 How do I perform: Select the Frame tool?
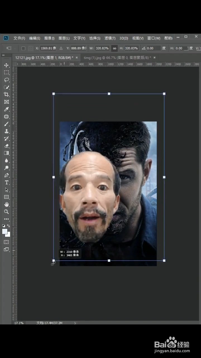pyautogui.click(x=6, y=102)
